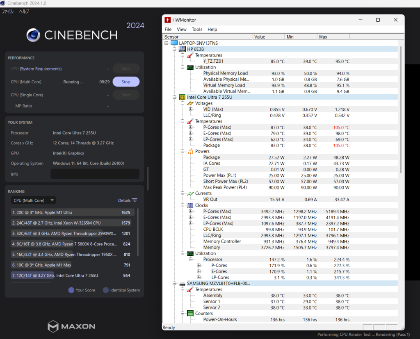Click the Voltages lightning icon
Image resolution: width=420 pixels, height=339 pixels.
coord(190,103)
